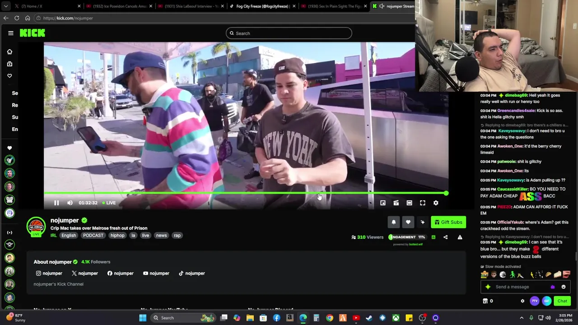578x325 pixels.
Task: Switch to Shia LaBeouf Interview tab
Action: 191,6
